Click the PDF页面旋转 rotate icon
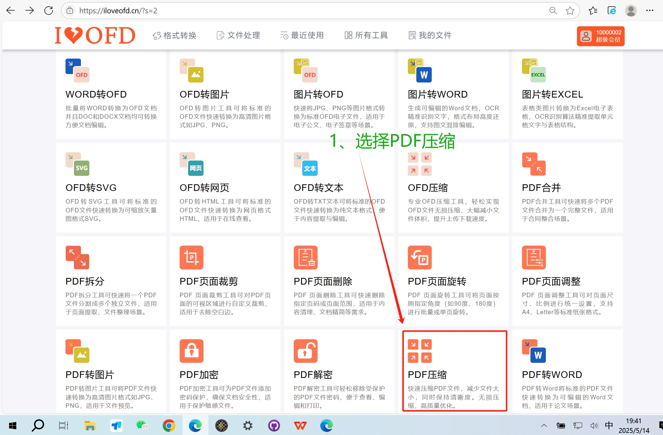The height and width of the screenshot is (435, 663). 419,257
